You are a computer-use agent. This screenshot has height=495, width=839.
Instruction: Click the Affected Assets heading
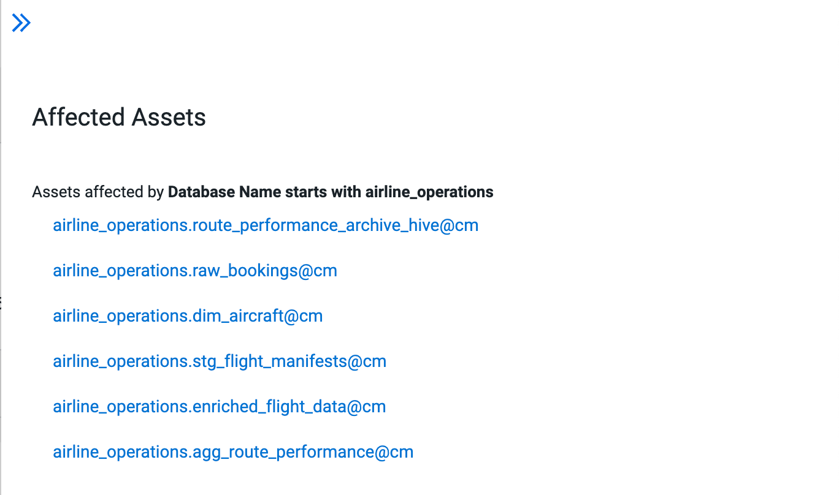(x=119, y=117)
